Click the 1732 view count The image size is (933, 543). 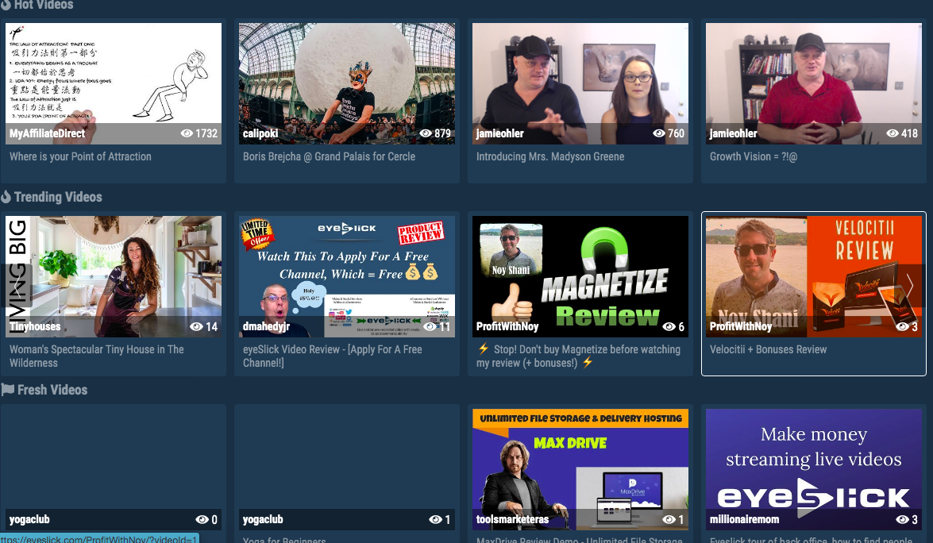(206, 133)
